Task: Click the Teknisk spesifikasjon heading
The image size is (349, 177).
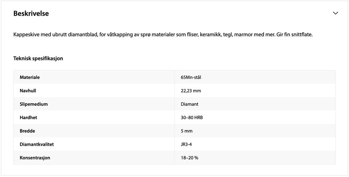Action: [x=38, y=58]
